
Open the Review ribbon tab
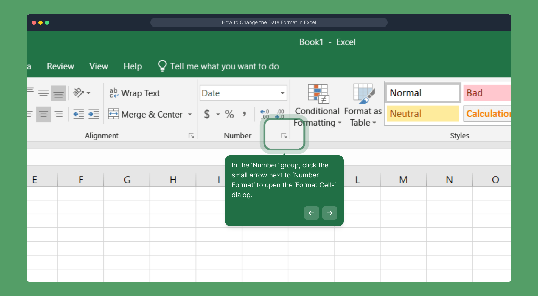(60, 66)
